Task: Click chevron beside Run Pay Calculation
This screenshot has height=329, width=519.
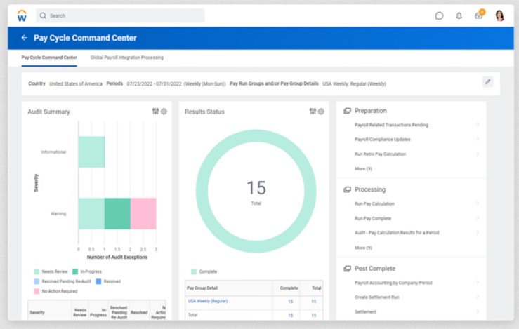Action: 478,203
